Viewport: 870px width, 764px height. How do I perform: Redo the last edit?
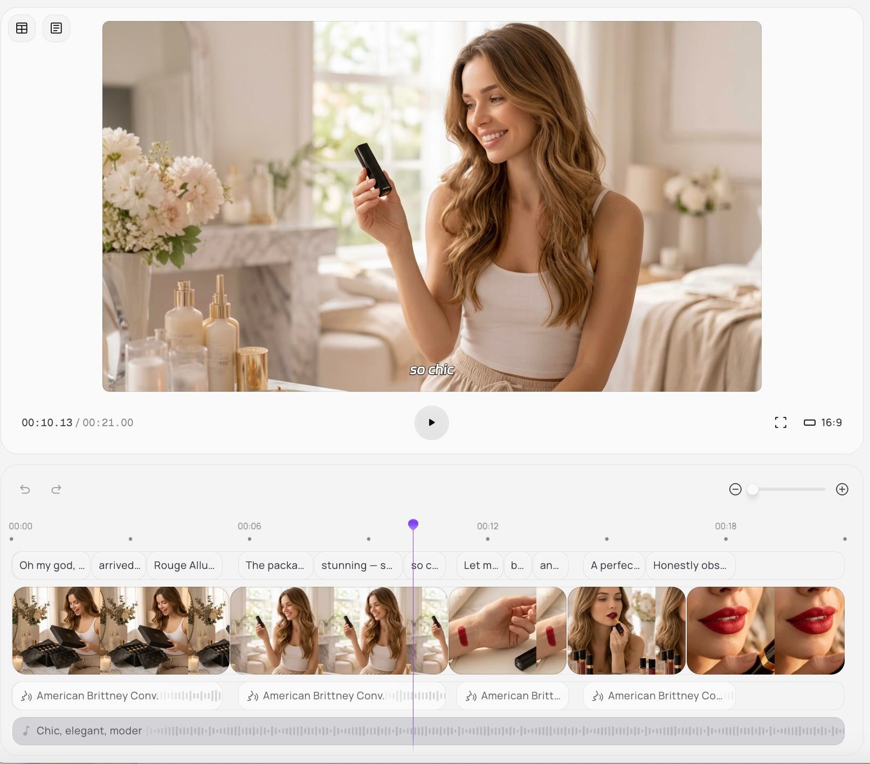[56, 489]
